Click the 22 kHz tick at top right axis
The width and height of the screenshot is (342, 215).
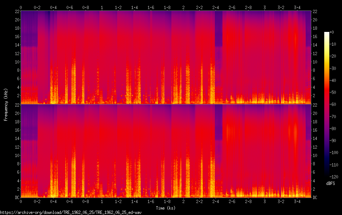pos(315,12)
